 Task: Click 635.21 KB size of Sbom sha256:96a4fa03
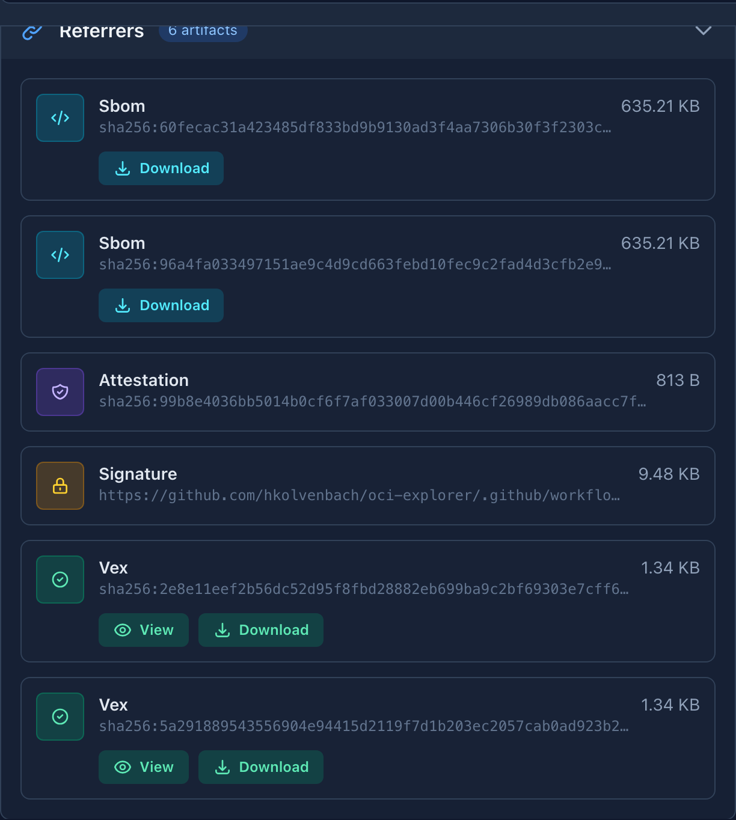tap(660, 243)
